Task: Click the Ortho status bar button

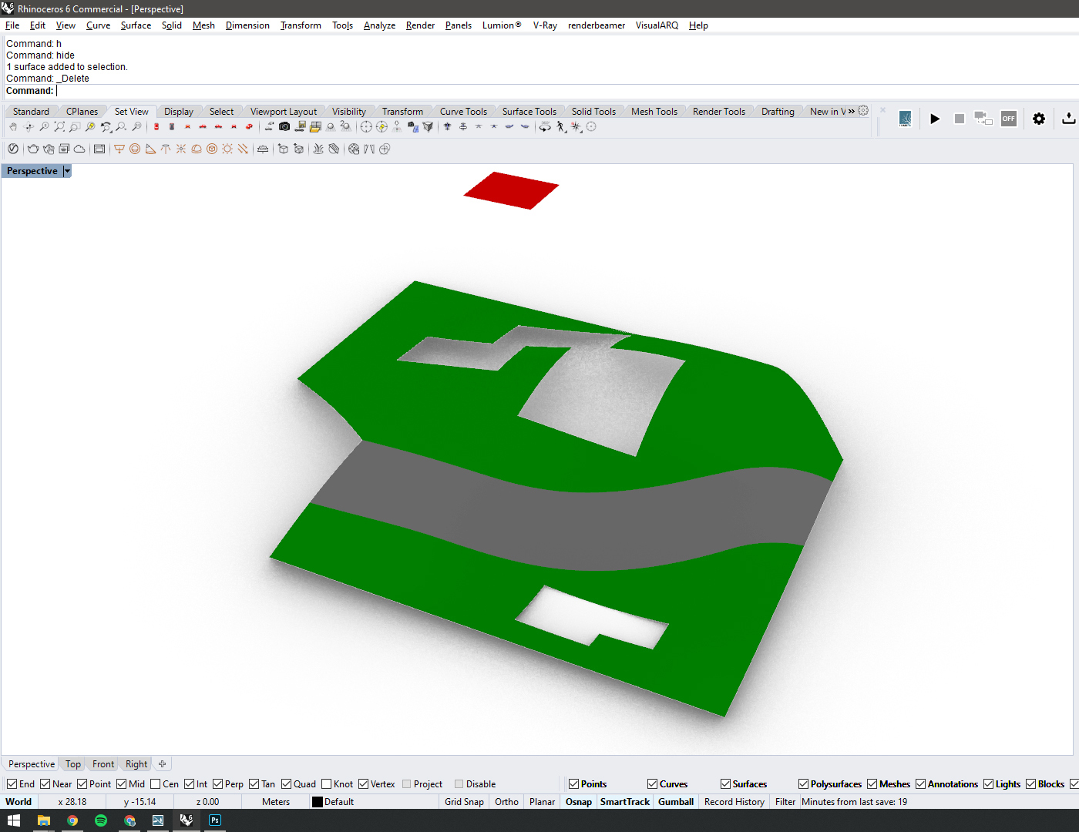Action: (x=506, y=802)
